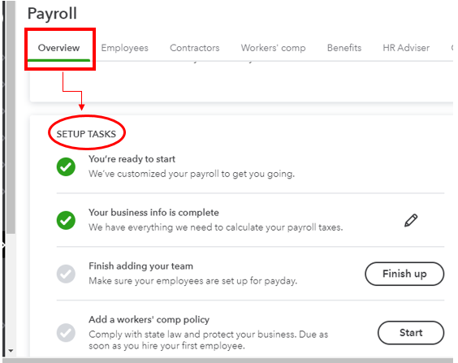Click the green check beside "Your business info is complete"

[66, 221]
